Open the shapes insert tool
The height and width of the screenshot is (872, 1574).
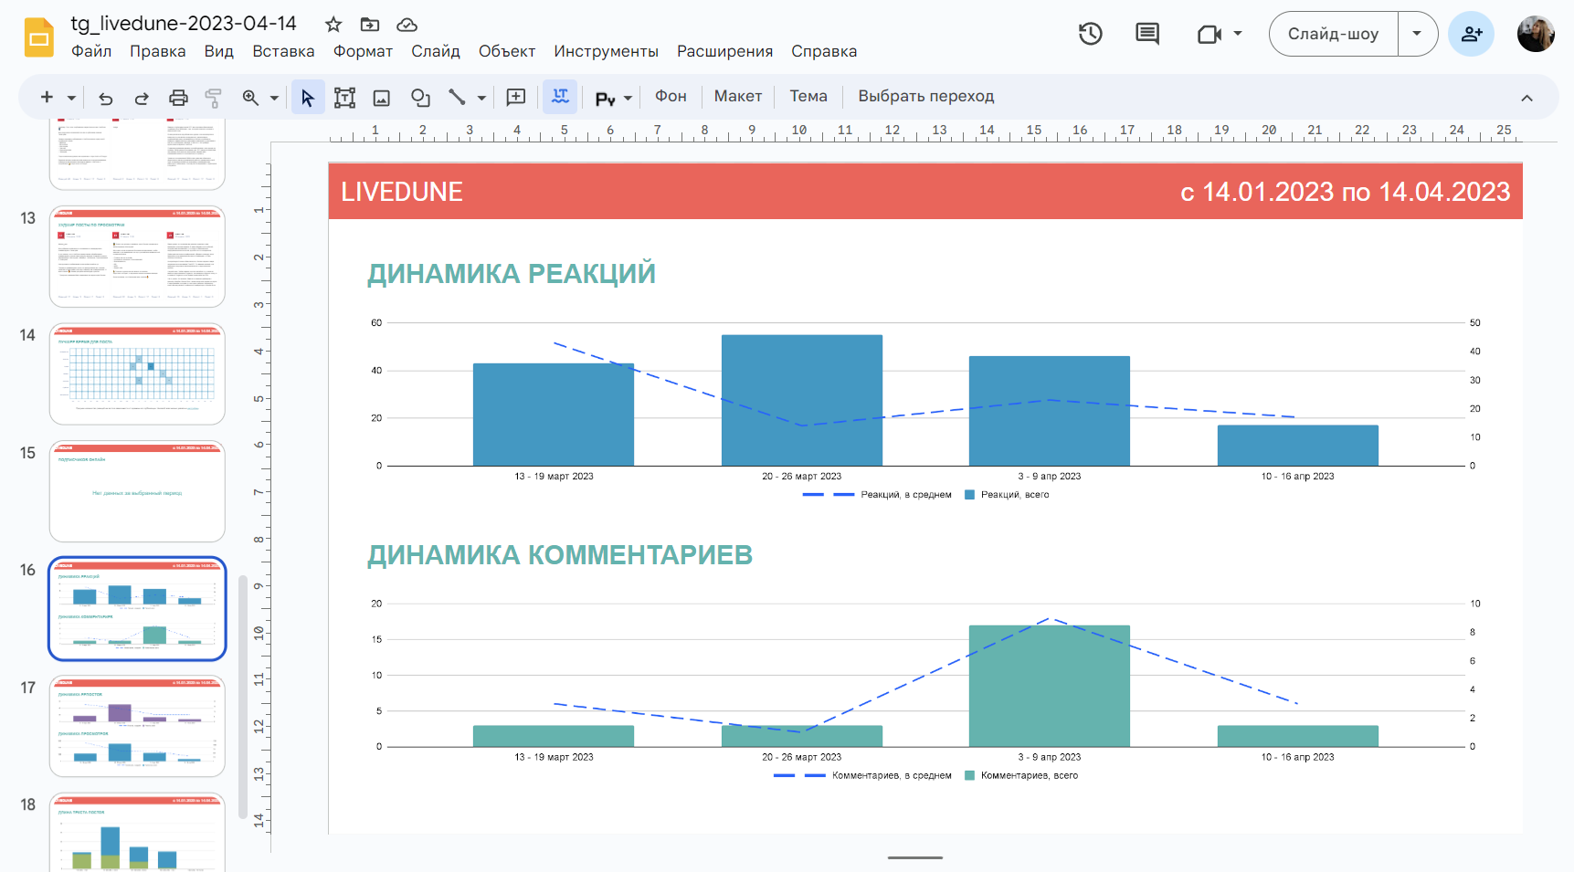(420, 97)
